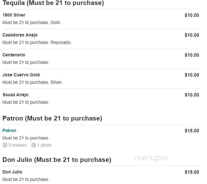Select the Souza Anejo item name
Image resolution: width=207 pixels, height=184 pixels.
click(15, 95)
